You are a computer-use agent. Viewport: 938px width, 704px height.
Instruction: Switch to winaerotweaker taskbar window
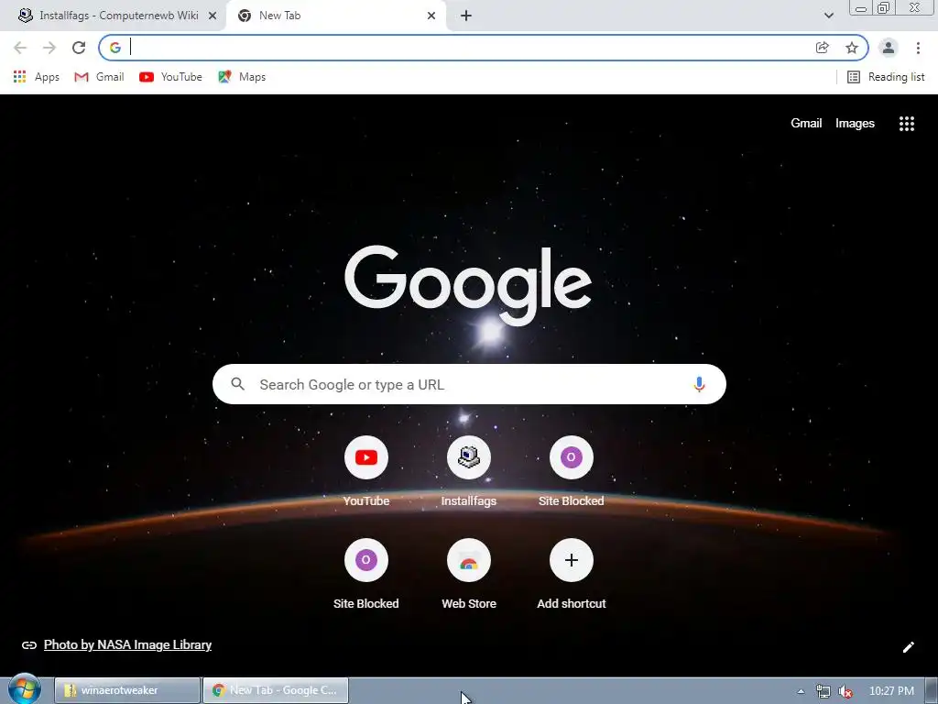[126, 690]
